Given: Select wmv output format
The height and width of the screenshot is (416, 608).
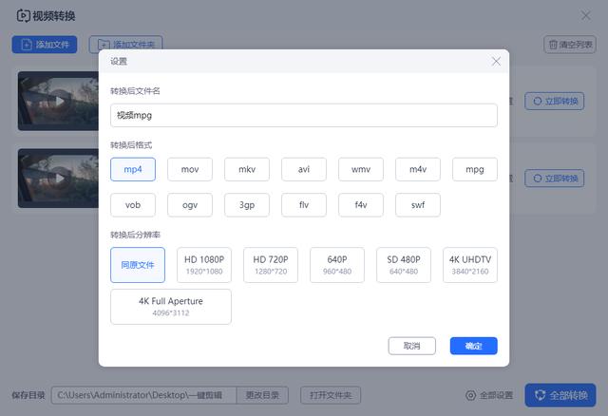Looking at the screenshot, I should click(361, 169).
